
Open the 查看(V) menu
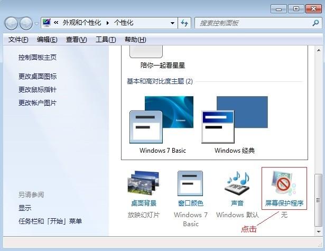click(76, 40)
